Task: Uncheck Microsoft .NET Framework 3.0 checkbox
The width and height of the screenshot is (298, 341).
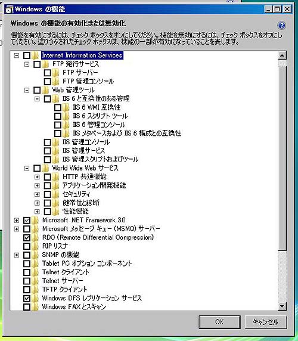Action: tap(27, 221)
